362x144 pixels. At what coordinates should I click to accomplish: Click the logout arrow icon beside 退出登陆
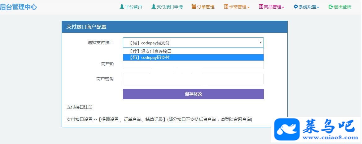click(x=331, y=7)
